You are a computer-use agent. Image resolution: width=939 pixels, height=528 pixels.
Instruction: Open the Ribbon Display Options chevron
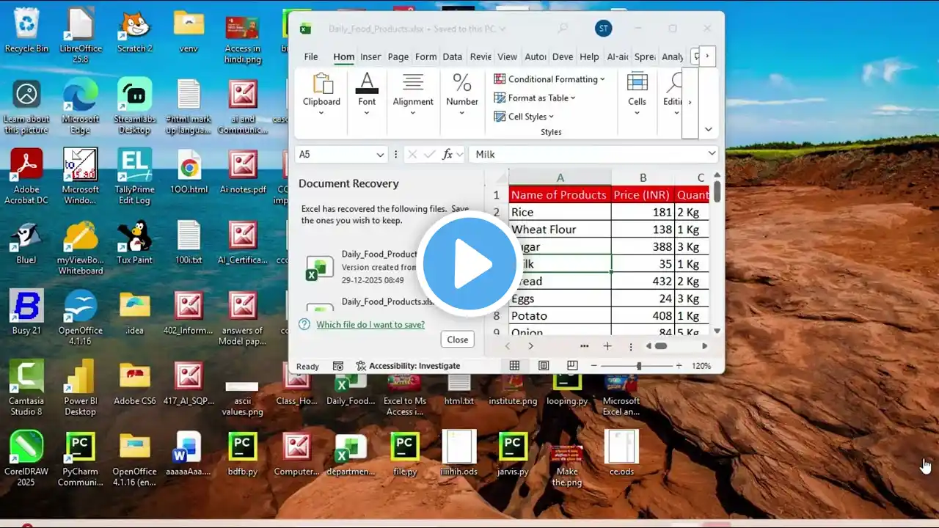tap(708, 129)
